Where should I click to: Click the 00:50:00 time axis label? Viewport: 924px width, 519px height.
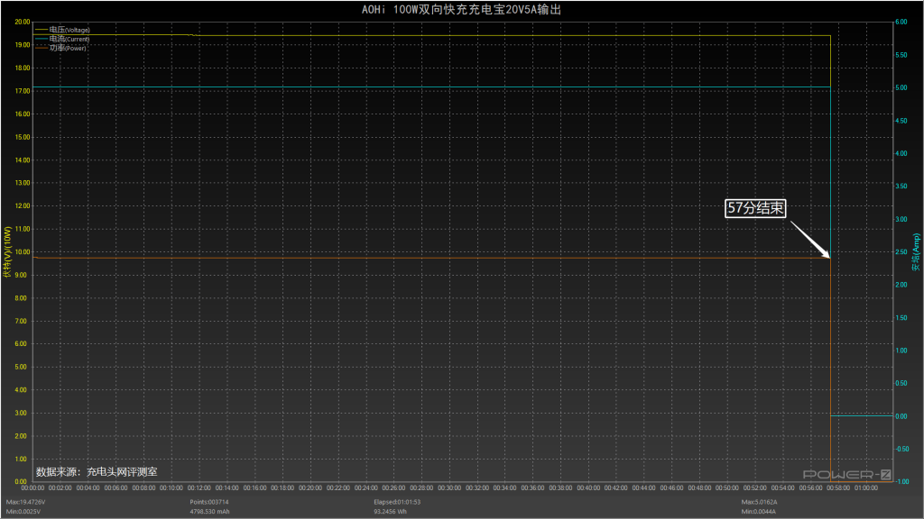tap(727, 487)
